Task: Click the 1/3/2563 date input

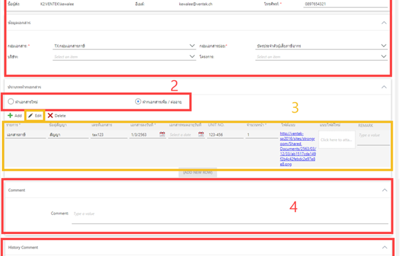Action: (x=144, y=135)
